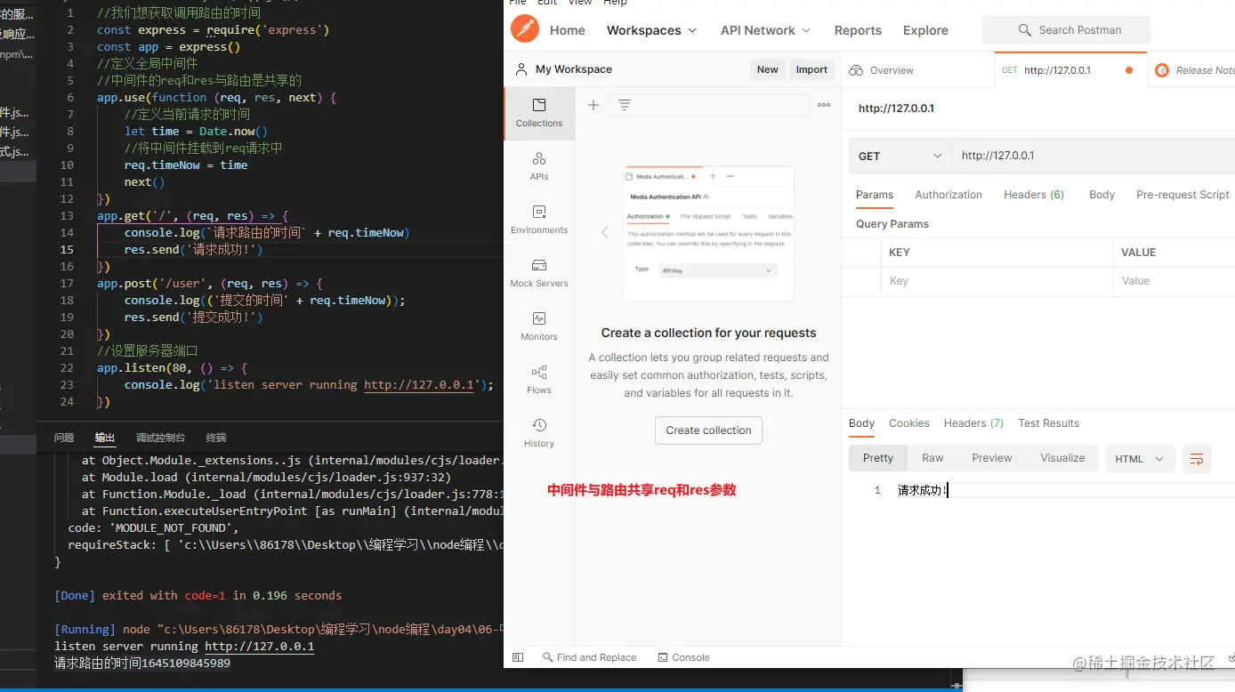Open the Test Results tab
This screenshot has height=692, width=1235.
(x=1048, y=423)
